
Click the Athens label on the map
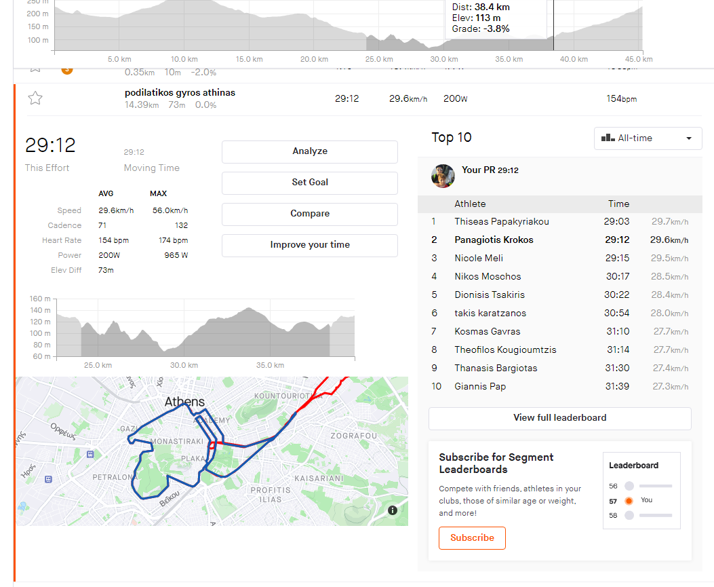[184, 402]
